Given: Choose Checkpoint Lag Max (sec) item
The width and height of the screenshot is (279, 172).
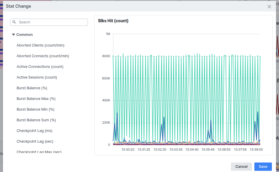Looking at the screenshot, I should pos(39,152).
